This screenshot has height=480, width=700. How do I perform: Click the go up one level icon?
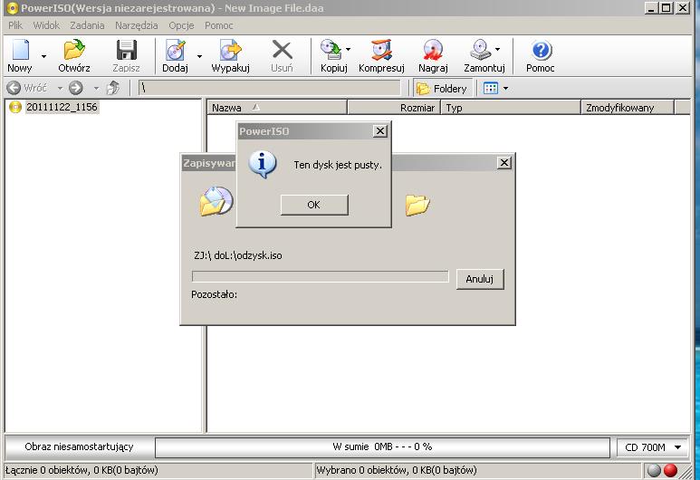(113, 88)
